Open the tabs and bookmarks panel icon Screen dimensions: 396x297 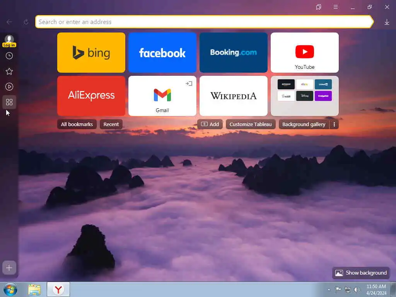pos(319,7)
